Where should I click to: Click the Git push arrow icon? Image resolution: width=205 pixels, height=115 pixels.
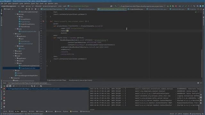click(x=189, y=6)
